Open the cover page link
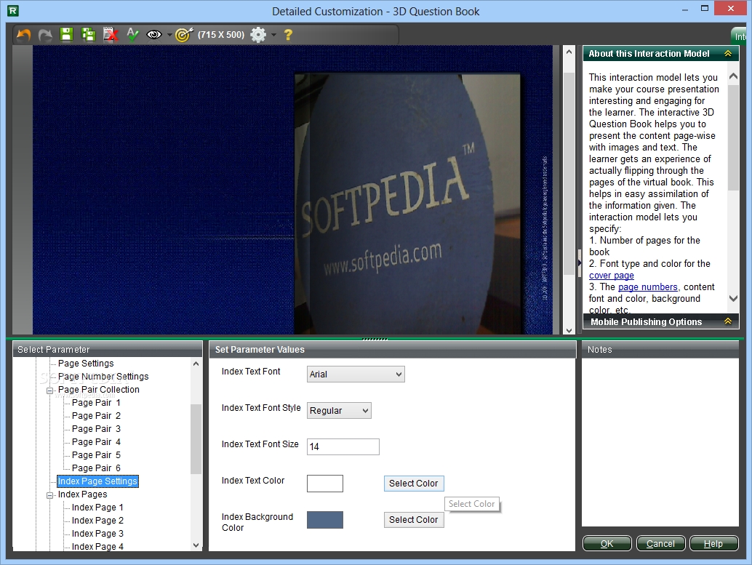752x565 pixels. click(612, 276)
